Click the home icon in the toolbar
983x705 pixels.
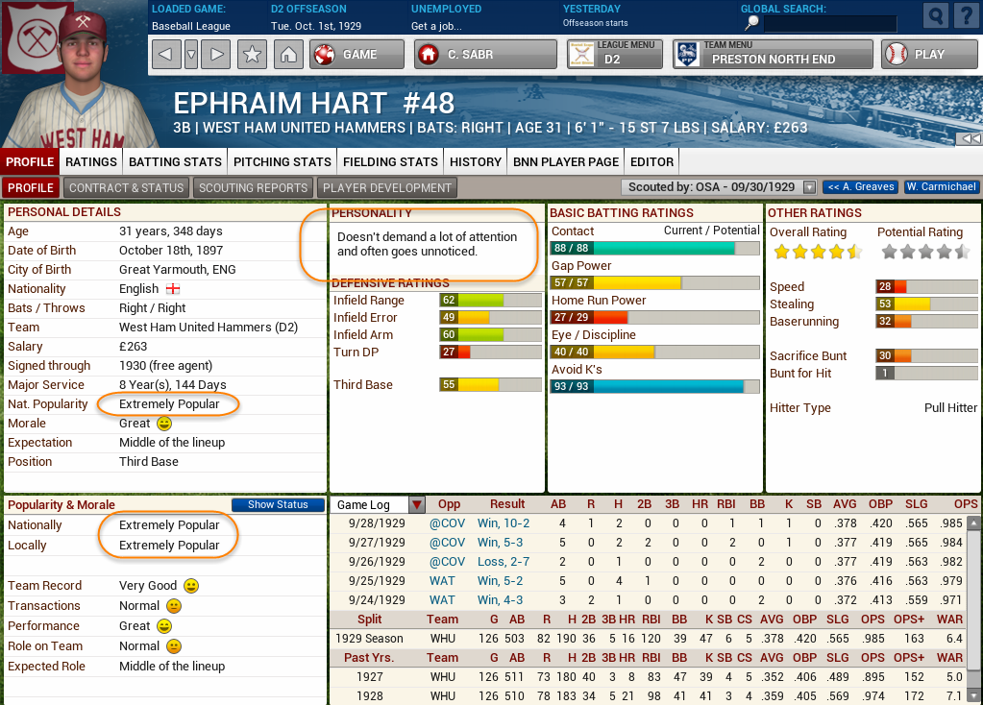(290, 55)
